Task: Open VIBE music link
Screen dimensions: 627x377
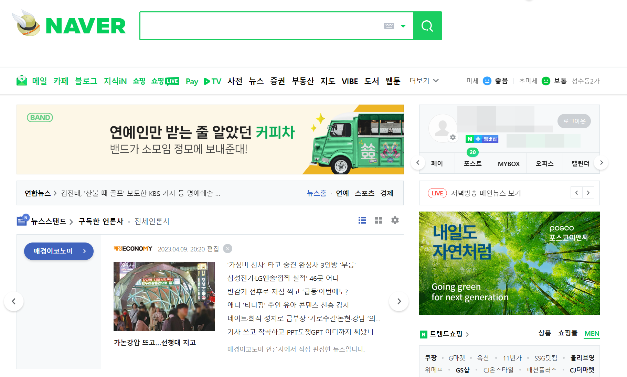Action: 350,82
